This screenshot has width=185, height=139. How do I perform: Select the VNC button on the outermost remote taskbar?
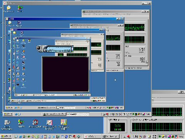pyautogui.click(x=78, y=114)
